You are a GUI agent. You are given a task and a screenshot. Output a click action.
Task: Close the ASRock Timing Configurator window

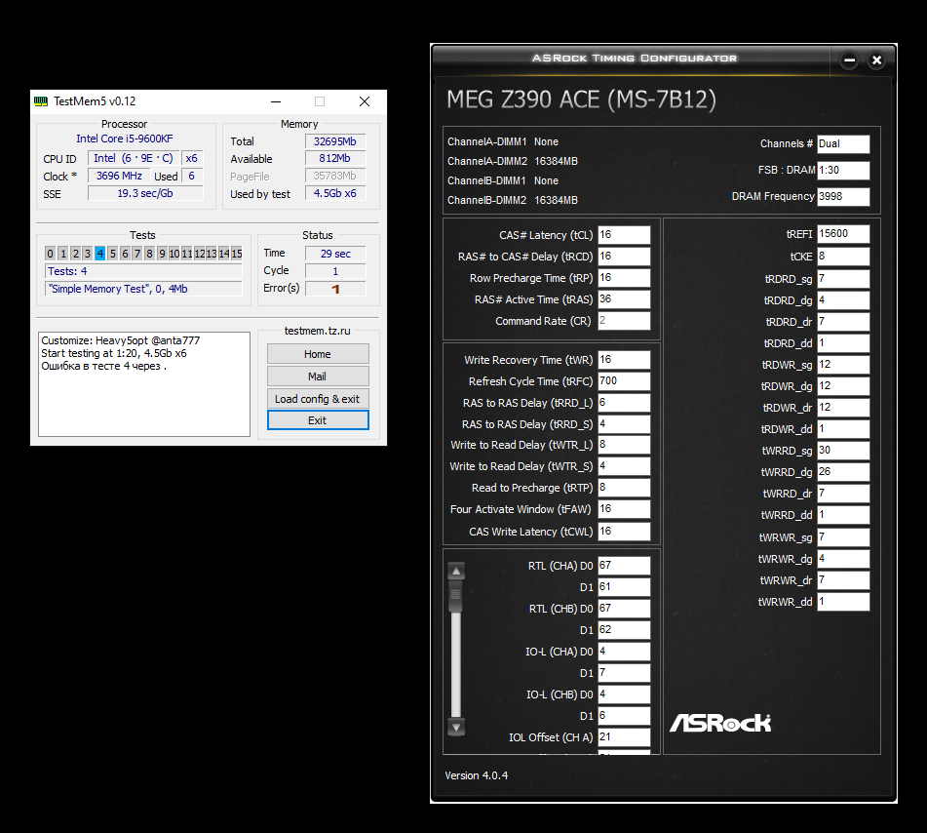coord(876,59)
